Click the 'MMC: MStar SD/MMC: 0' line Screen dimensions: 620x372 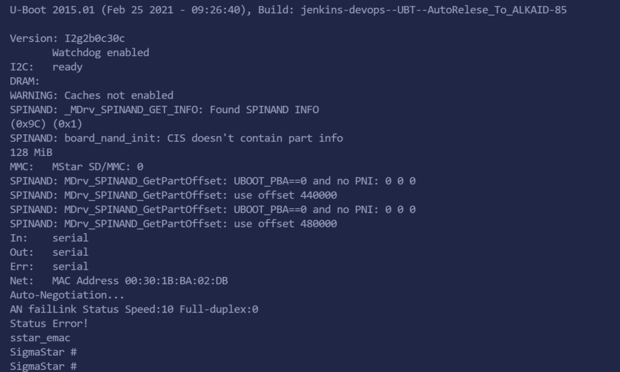(76, 166)
